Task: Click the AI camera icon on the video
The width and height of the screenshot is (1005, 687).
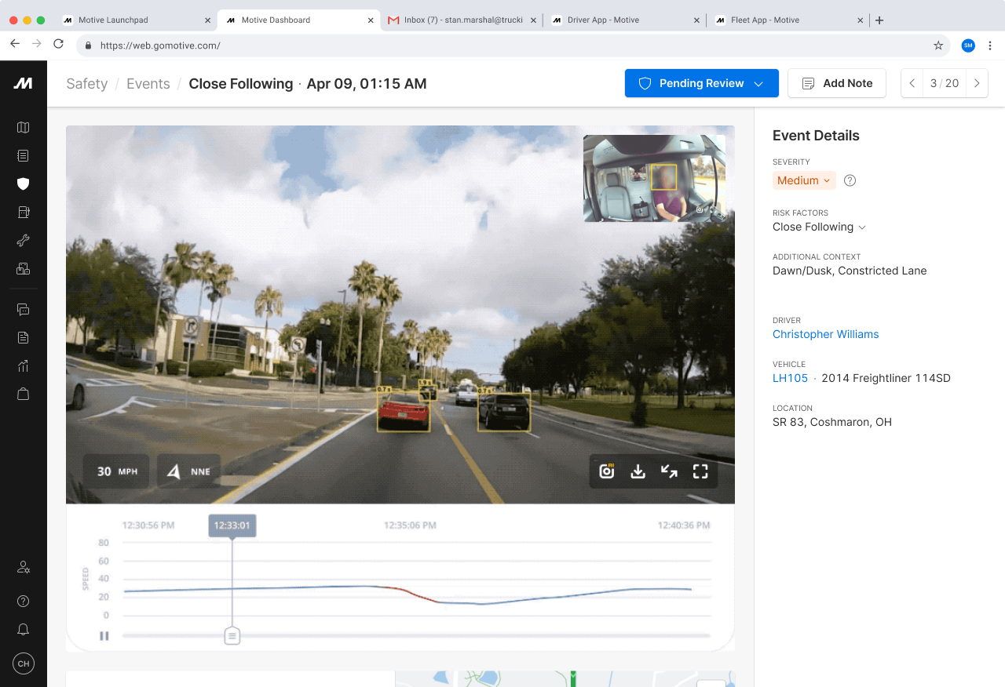Action: (605, 471)
